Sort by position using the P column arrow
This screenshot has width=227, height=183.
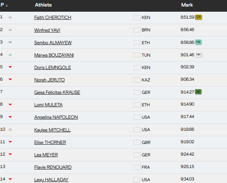[x=7, y=5]
